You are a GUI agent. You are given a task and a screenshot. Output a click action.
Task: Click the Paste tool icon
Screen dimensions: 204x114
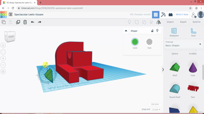click(x=11, y=22)
